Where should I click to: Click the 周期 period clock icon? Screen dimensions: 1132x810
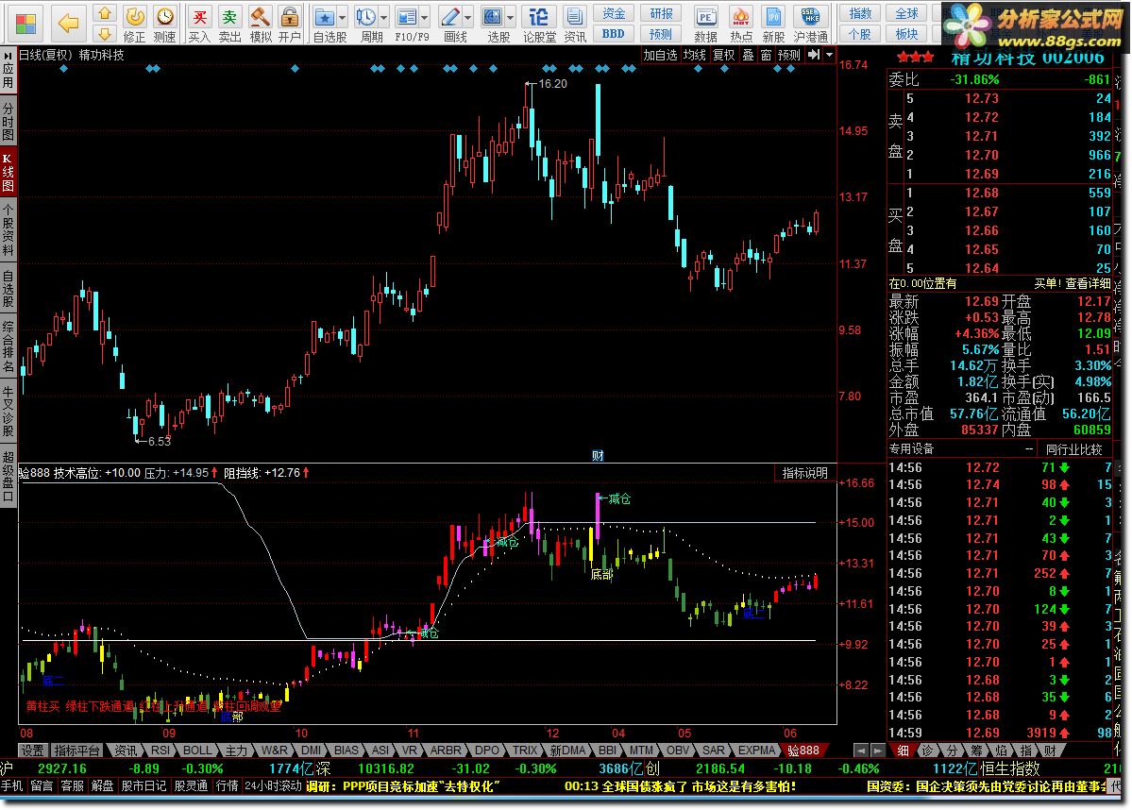366,17
